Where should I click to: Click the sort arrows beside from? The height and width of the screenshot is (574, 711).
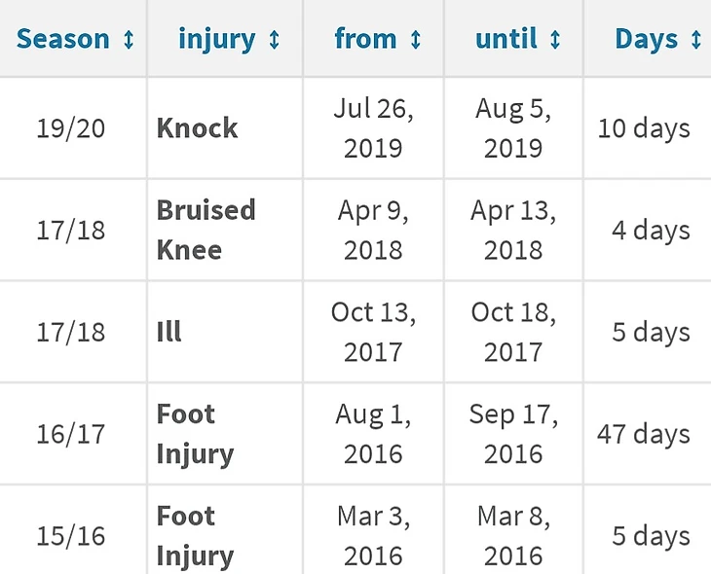tap(416, 40)
